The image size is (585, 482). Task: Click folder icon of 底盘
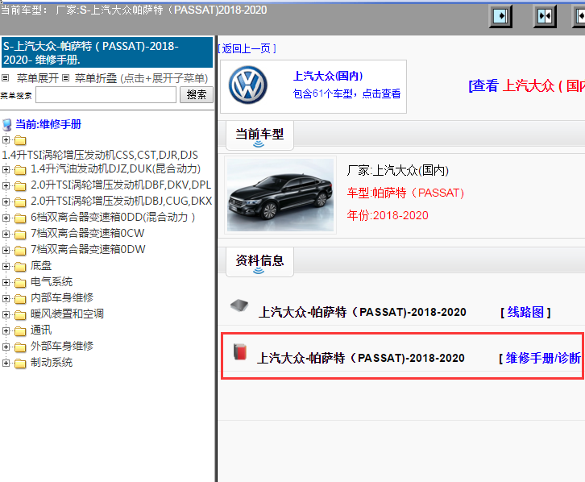(20, 266)
